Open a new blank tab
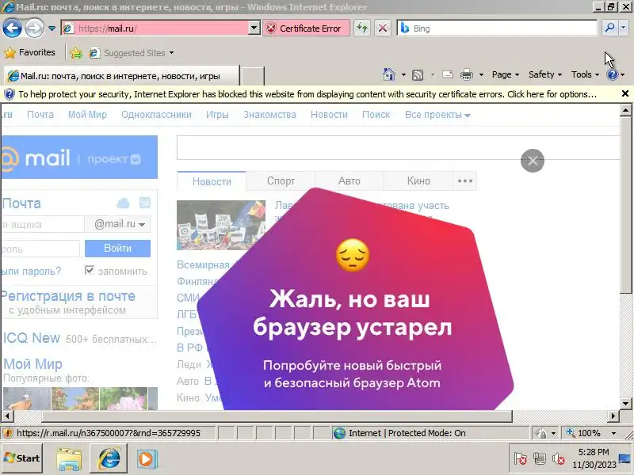 [253, 75]
